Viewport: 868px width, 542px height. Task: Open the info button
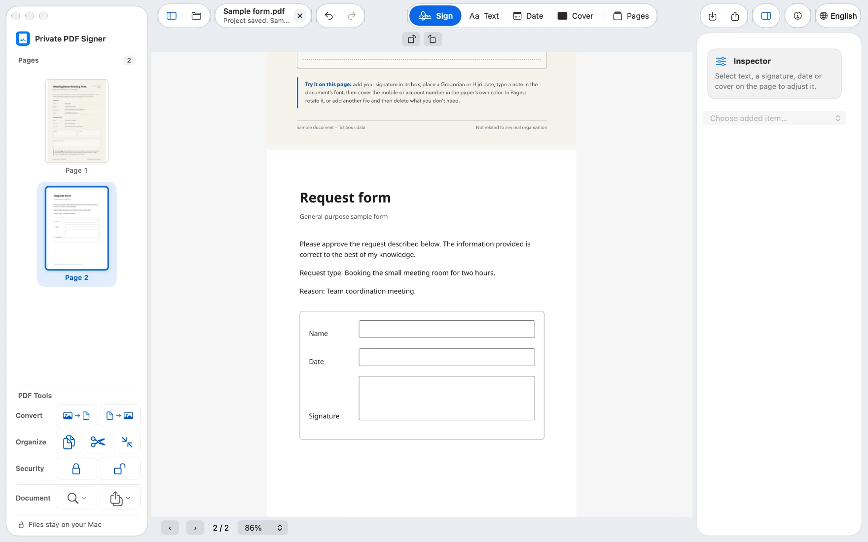point(797,16)
